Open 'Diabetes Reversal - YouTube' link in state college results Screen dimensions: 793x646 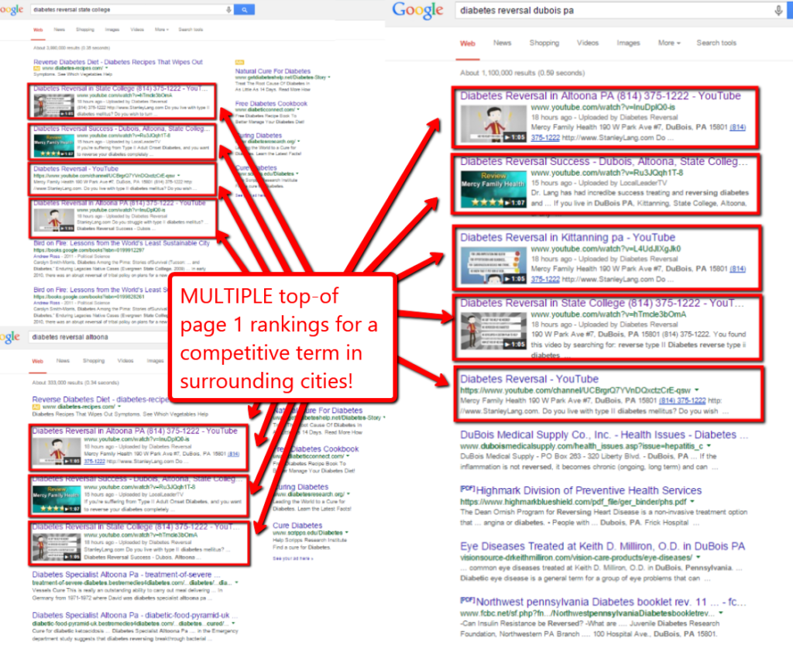coord(76,169)
